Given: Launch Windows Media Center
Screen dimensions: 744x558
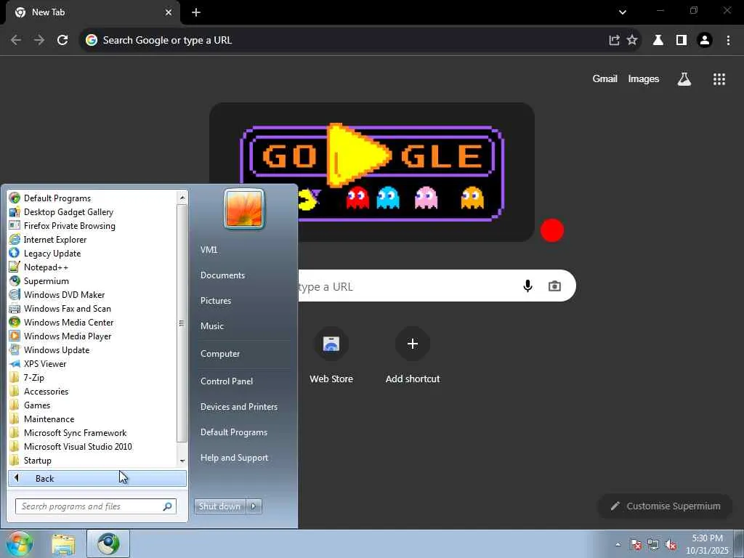Looking at the screenshot, I should 92,322.
